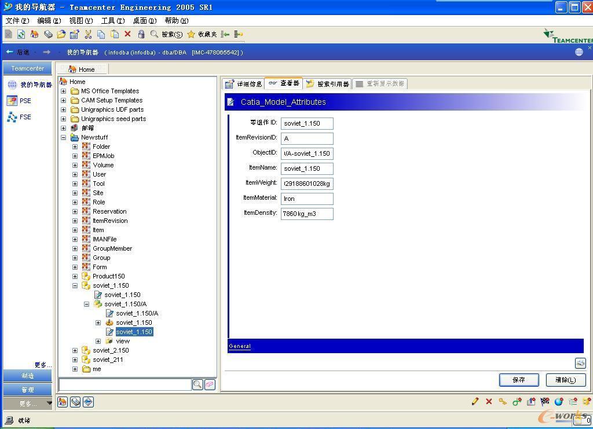This screenshot has width=593, height=429.
Task: Expand the MS Office Templates folder
Action: [x=64, y=91]
